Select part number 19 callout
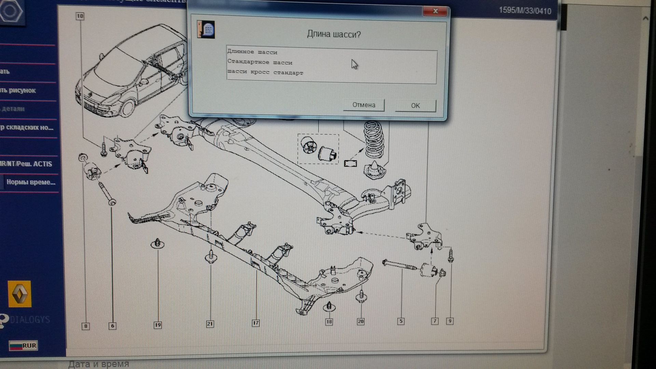Viewport: 656px width, 369px height. point(158,325)
